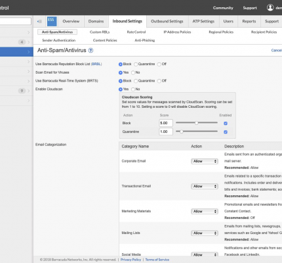
Task: Open the ATP Settings tab
Action: tap(203, 21)
